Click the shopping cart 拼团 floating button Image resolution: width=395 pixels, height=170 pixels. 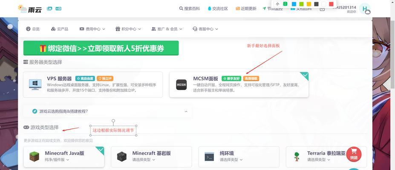pyautogui.click(x=354, y=154)
